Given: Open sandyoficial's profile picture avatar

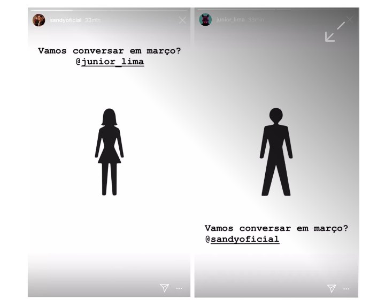Looking at the screenshot, I should [x=39, y=20].
